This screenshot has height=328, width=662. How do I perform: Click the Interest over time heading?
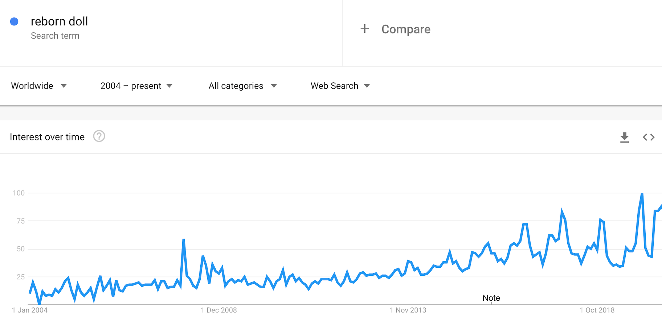pos(47,137)
